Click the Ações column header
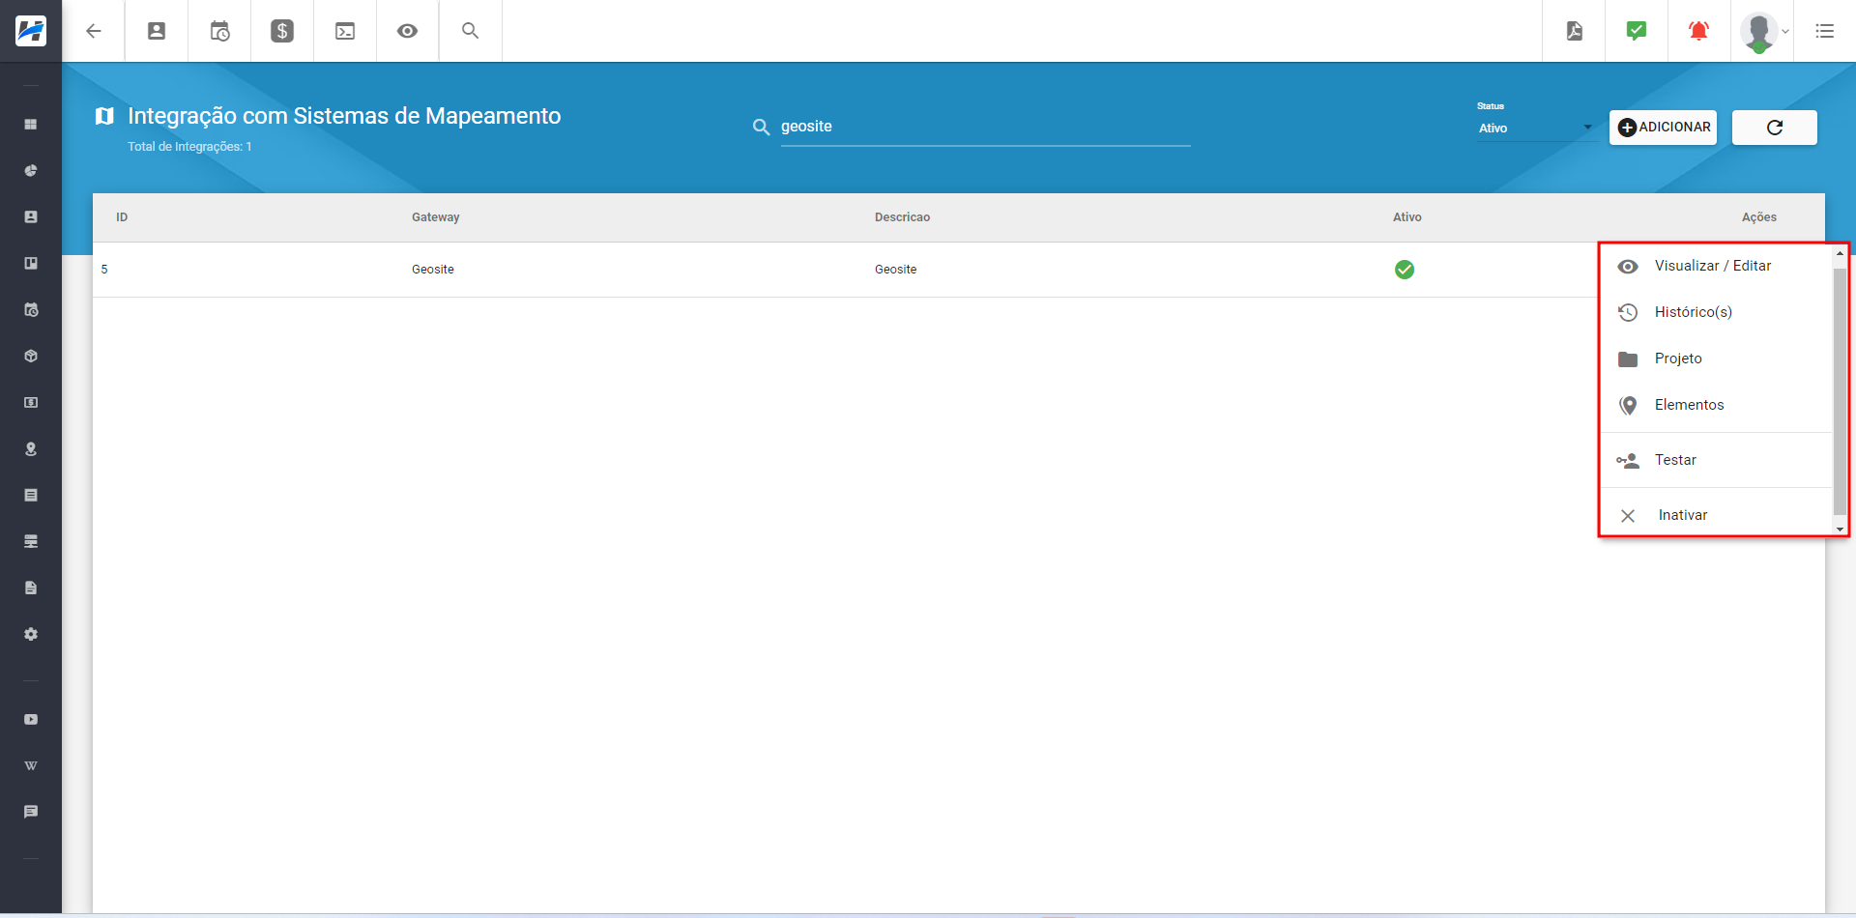The height and width of the screenshot is (918, 1856). coord(1759,217)
